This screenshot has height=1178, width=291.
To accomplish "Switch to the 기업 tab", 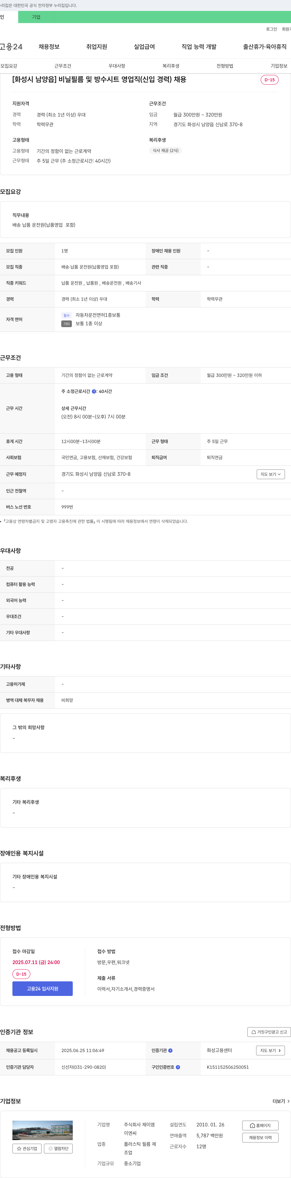I will tap(36, 17).
